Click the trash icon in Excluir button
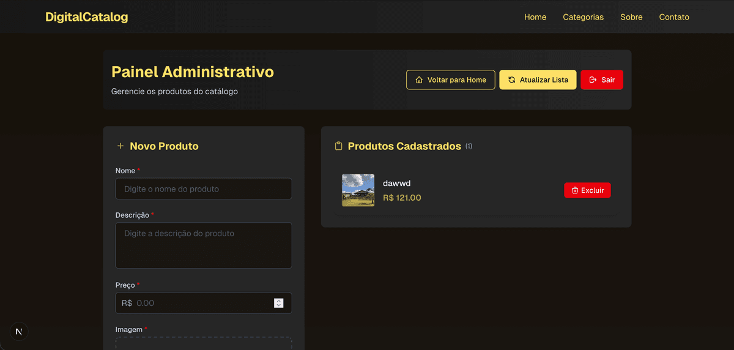The width and height of the screenshot is (734, 350). tap(575, 190)
